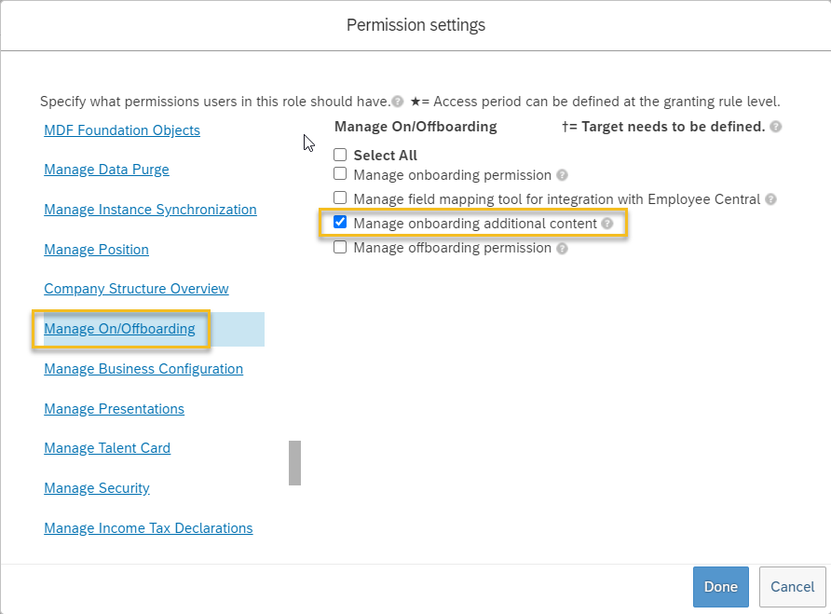Enable Manage onboarding permission checkbox
Viewport: 831px width, 614px height.
(340, 174)
